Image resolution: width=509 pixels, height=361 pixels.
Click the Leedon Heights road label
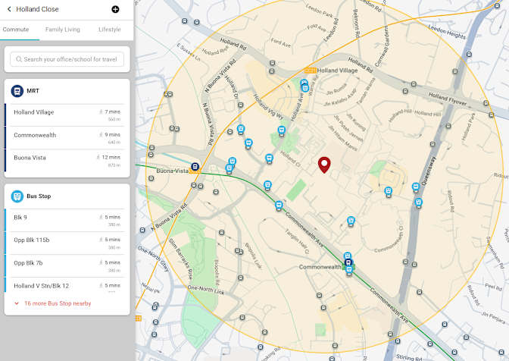pos(447,32)
